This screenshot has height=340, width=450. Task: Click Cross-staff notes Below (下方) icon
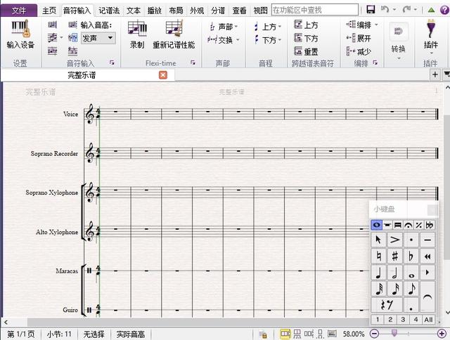(306, 38)
